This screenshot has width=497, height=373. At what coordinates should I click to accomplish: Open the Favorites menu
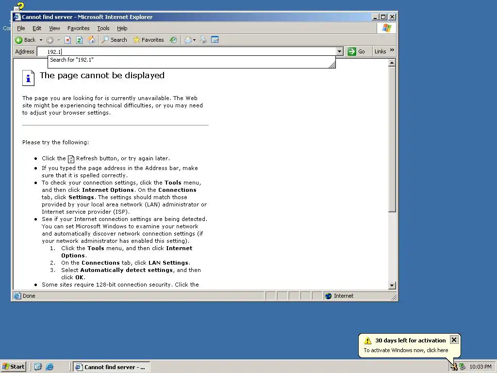point(78,28)
